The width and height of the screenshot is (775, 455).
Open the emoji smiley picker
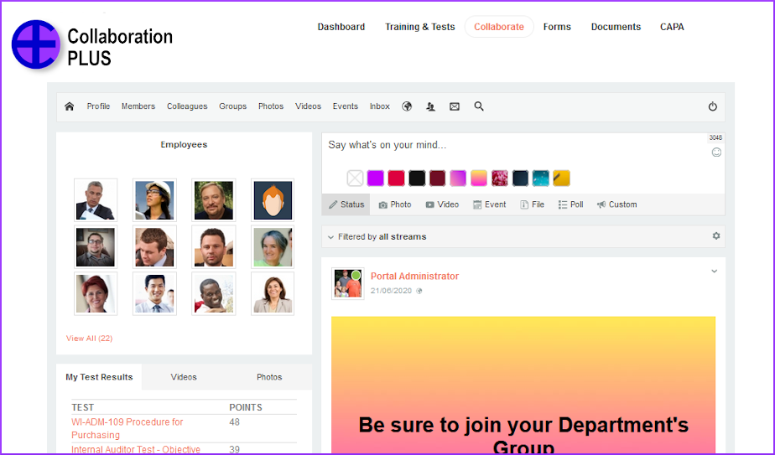(716, 153)
